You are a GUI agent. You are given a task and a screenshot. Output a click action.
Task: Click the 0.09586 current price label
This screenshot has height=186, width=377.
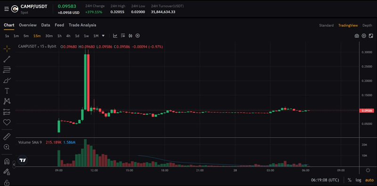(367, 110)
